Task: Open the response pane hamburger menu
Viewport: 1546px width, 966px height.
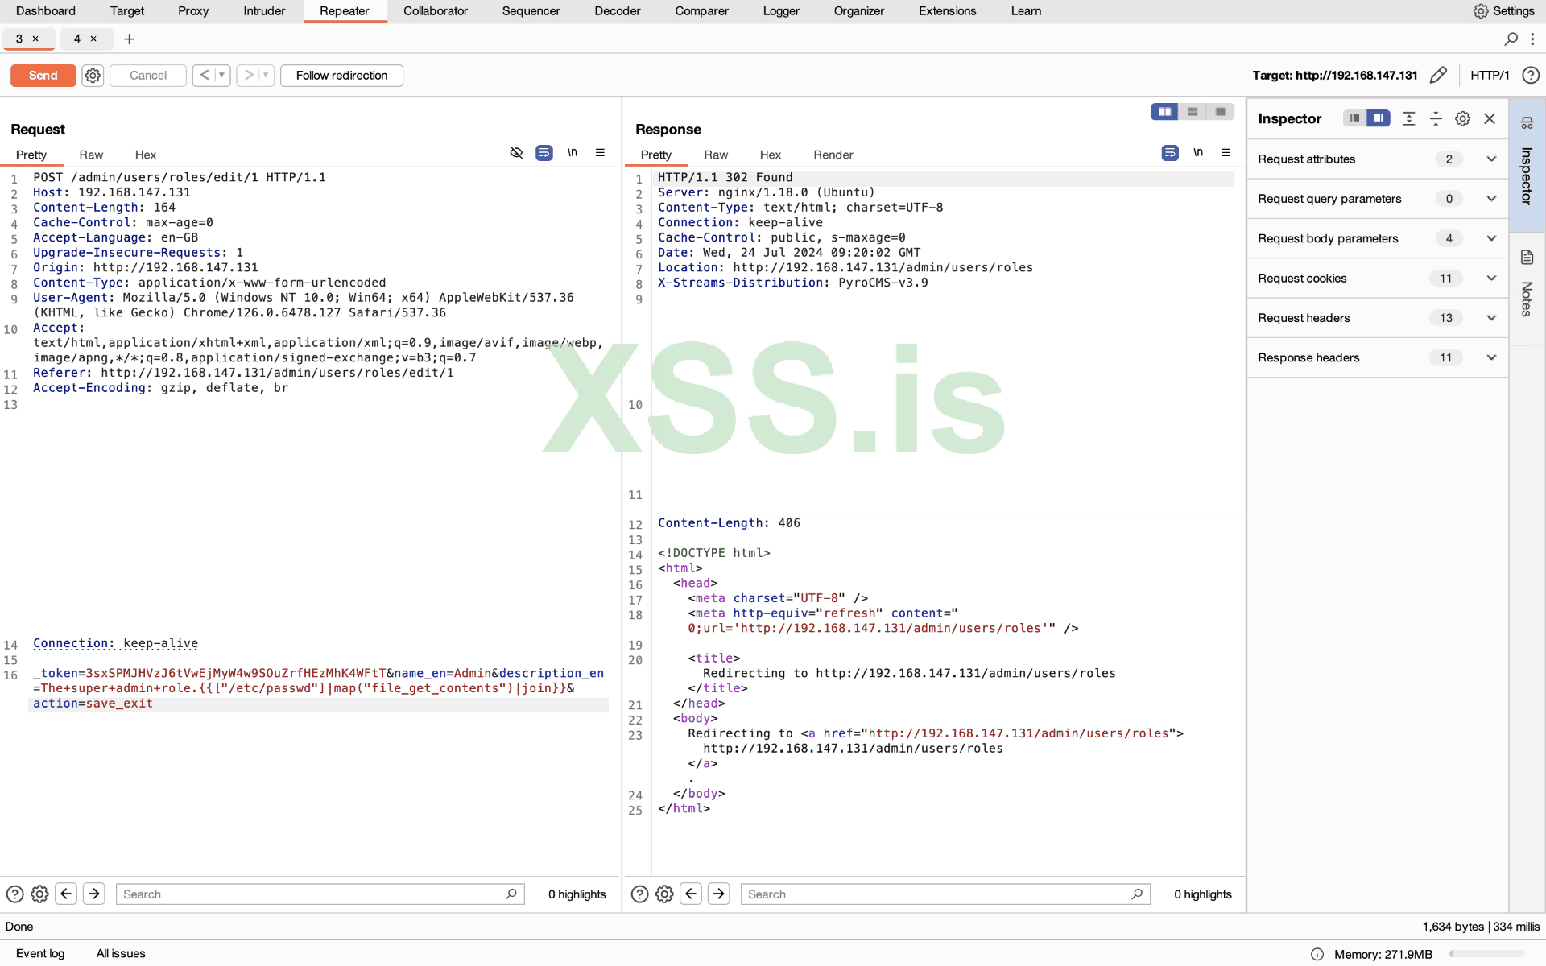Action: click(x=1226, y=153)
